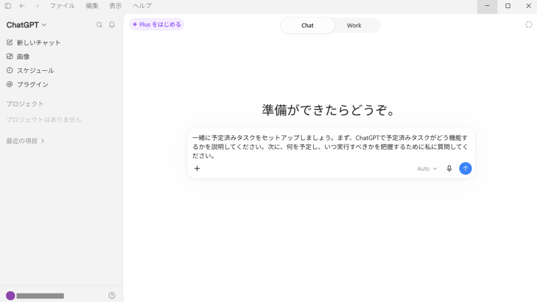Start voice dictation with microphone icon
The image size is (537, 302).
[x=449, y=169]
